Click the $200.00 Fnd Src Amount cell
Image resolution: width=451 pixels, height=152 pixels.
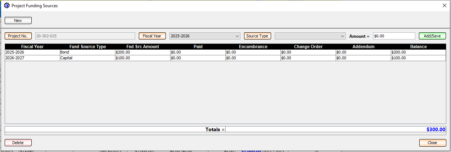pyautogui.click(x=142, y=52)
